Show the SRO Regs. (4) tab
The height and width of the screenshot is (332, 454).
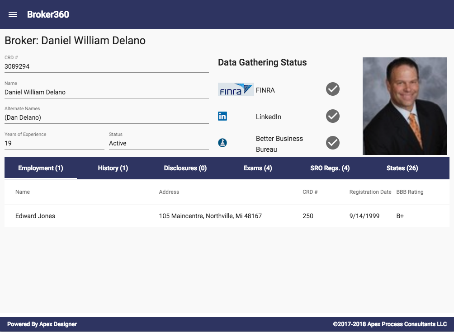330,168
